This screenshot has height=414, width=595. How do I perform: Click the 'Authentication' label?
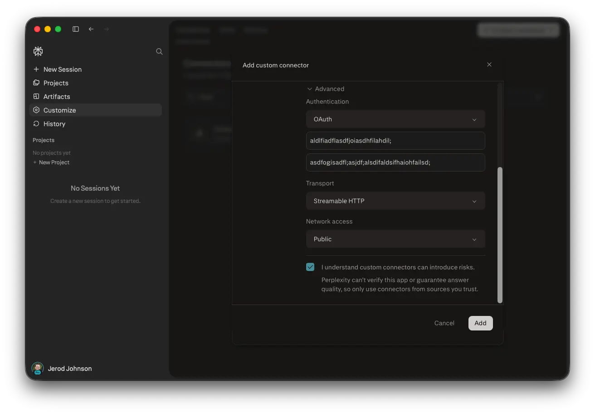click(x=327, y=102)
